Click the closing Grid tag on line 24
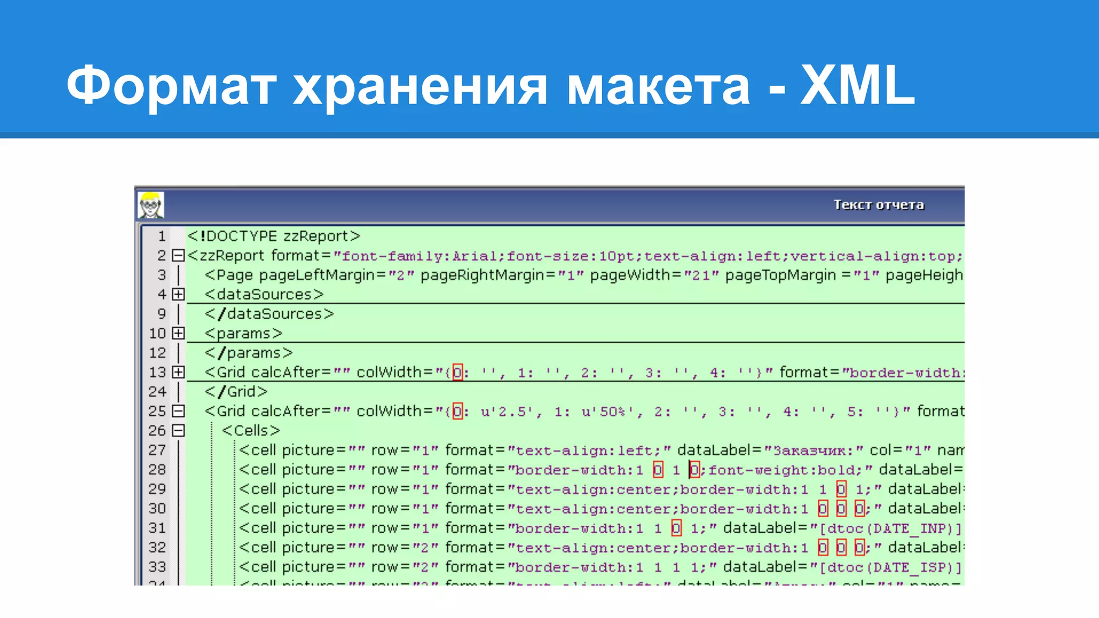The width and height of the screenshot is (1099, 618). pyautogui.click(x=236, y=392)
